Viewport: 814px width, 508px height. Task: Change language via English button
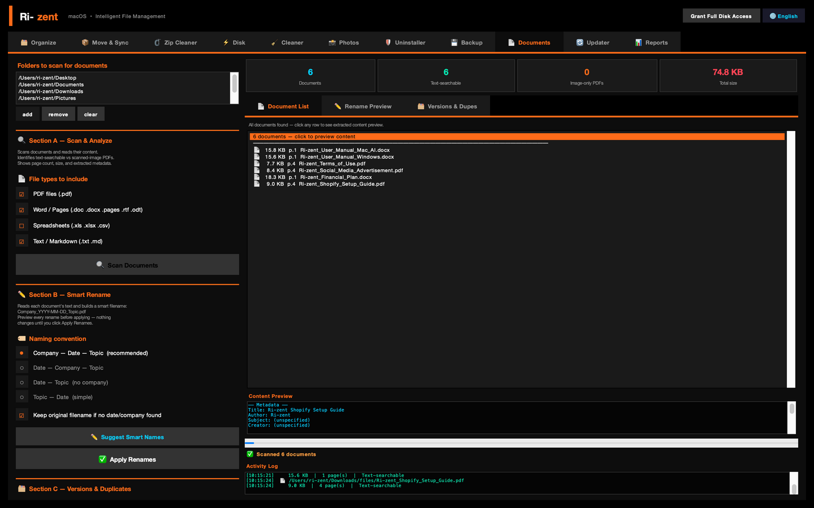(x=784, y=16)
